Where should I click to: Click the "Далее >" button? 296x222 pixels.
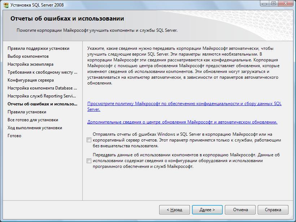[x=207, y=210]
